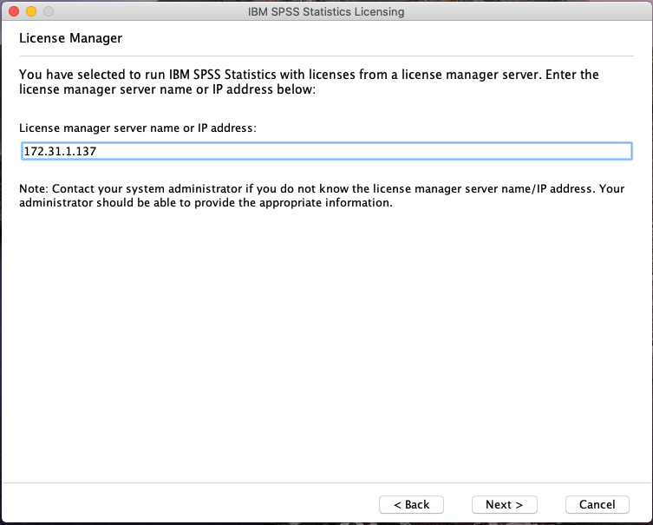653x525 pixels.
Task: Click the IBM SPSS Statistics Licensing title
Action: [x=326, y=12]
